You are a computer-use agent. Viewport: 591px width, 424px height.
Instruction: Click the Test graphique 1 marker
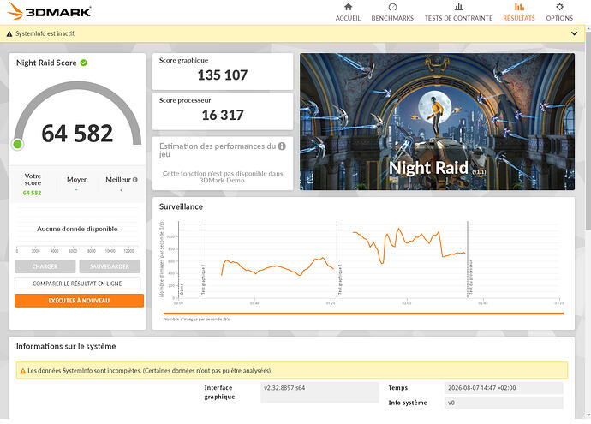click(x=204, y=279)
